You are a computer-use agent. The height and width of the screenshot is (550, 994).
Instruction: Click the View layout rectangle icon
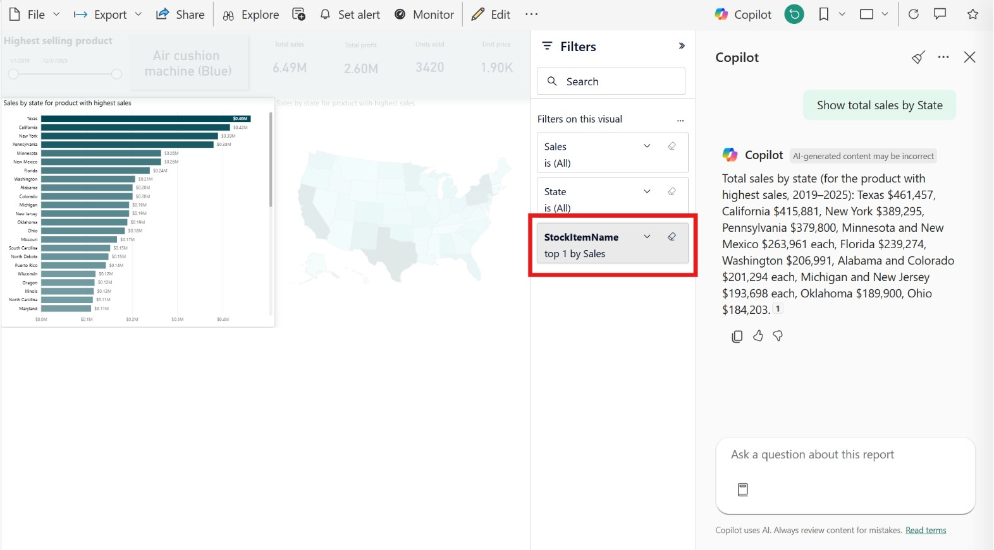(x=867, y=14)
